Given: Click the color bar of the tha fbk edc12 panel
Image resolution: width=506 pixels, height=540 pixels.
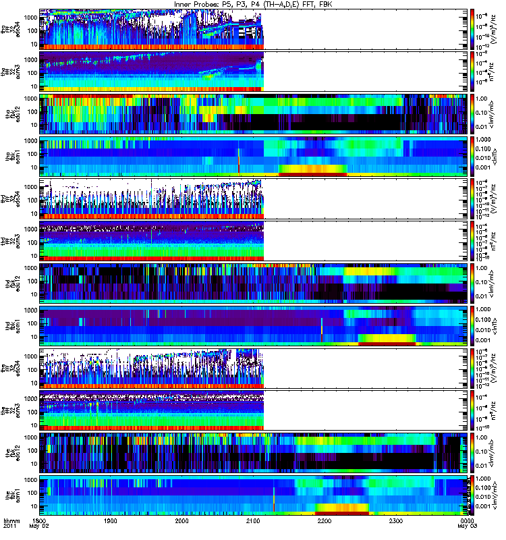Looking at the screenshot, I should pyautogui.click(x=472, y=114).
